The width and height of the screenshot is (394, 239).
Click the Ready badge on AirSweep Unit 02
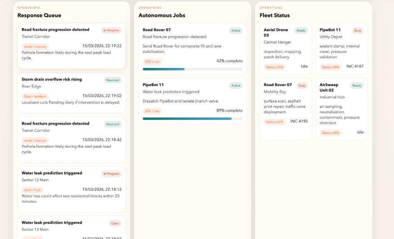pos(357,85)
